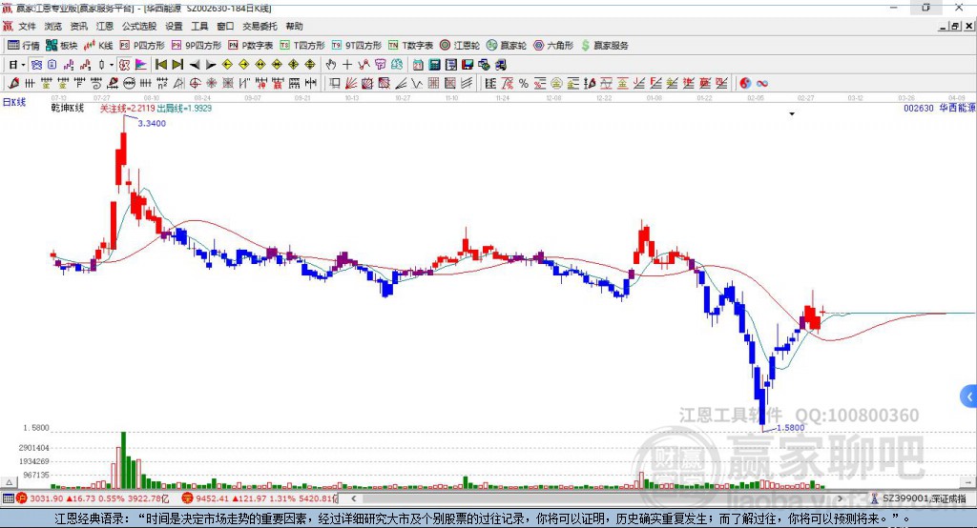Open the T四方形 tool
Screen dimensions: 977x528
pyautogui.click(x=302, y=46)
